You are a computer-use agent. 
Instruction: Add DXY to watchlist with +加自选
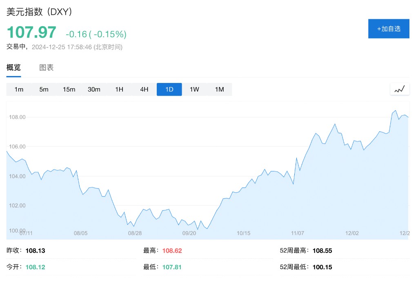[x=389, y=29]
